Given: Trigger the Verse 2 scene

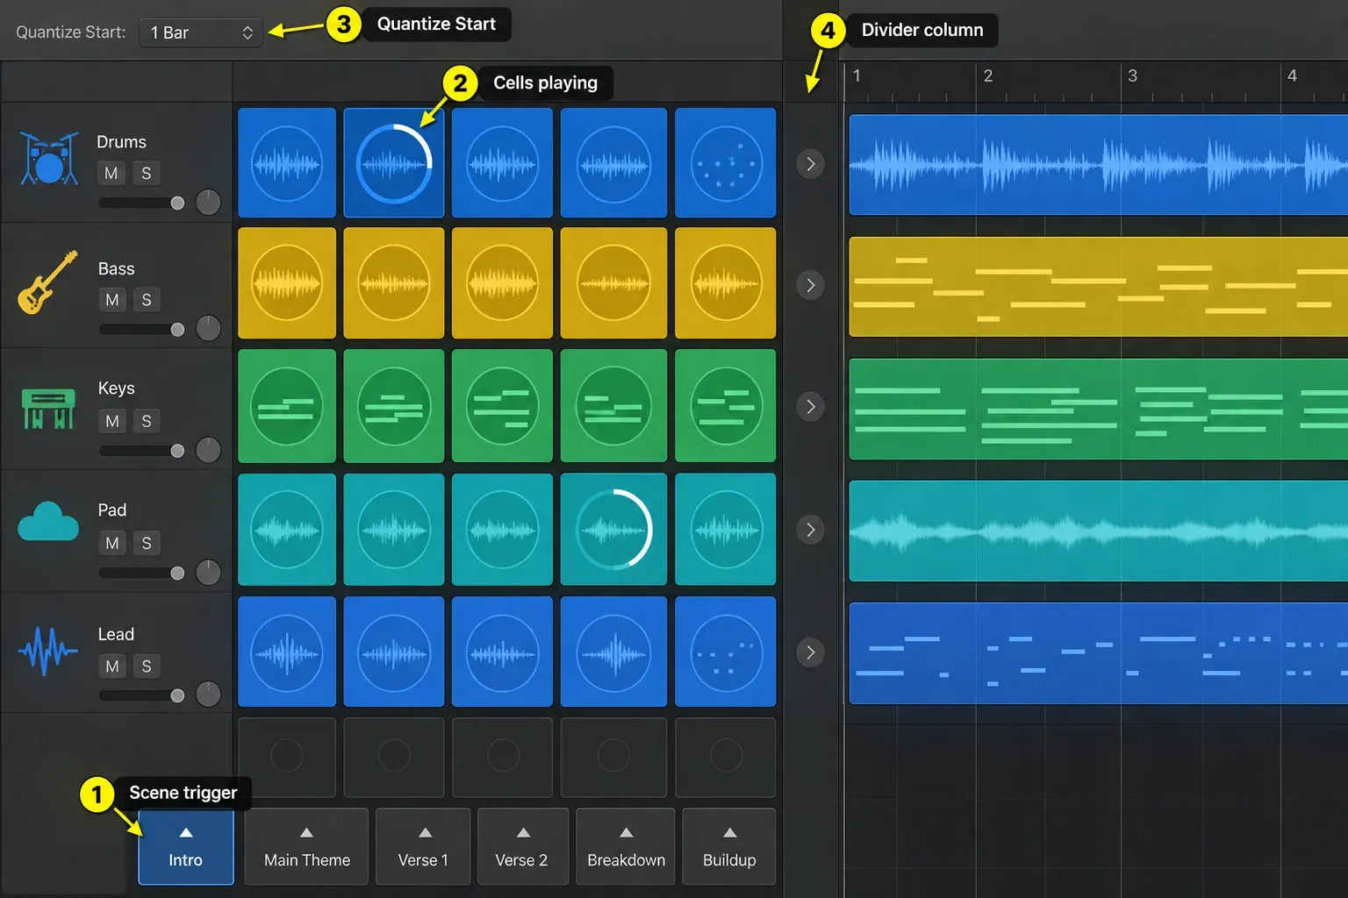Looking at the screenshot, I should (521, 847).
